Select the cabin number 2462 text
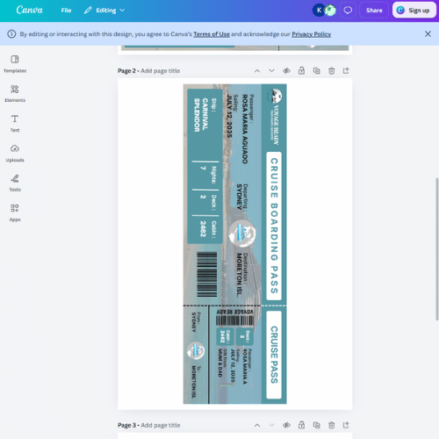 tap(203, 228)
